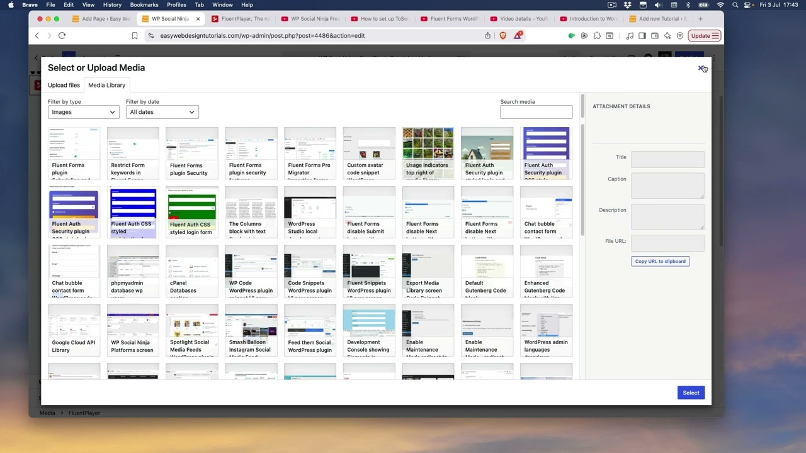Open the Bookmarks menu in the menu bar
This screenshot has width=806, height=453.
coord(144,5)
